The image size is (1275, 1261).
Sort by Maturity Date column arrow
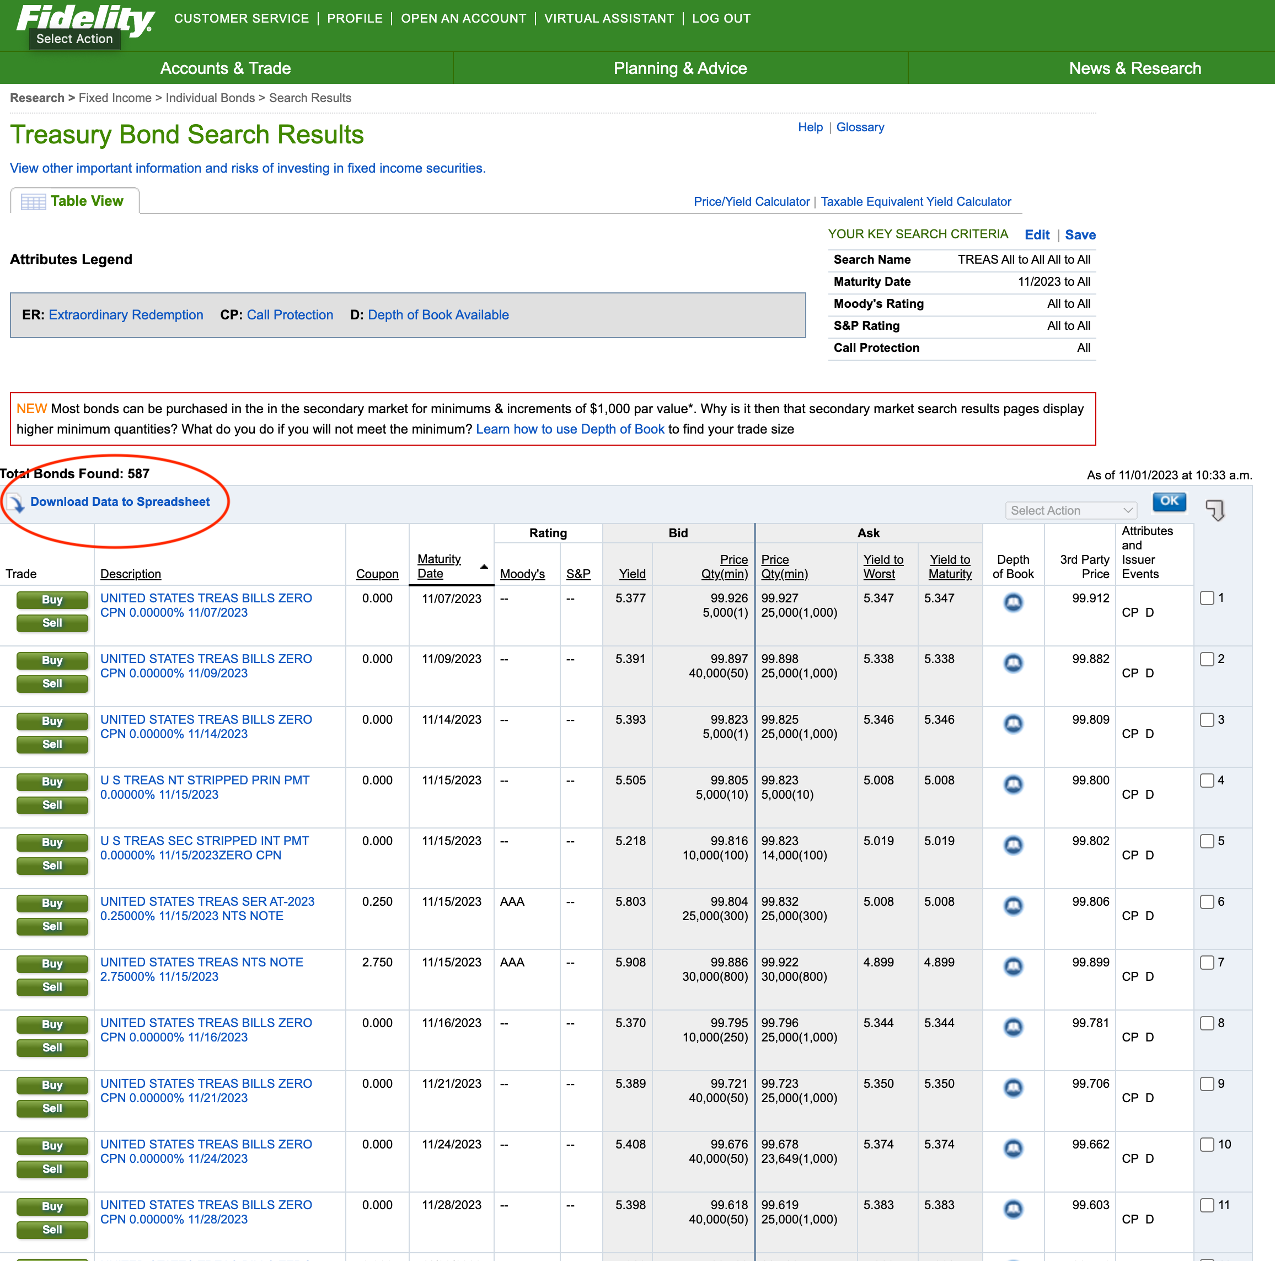tap(484, 567)
